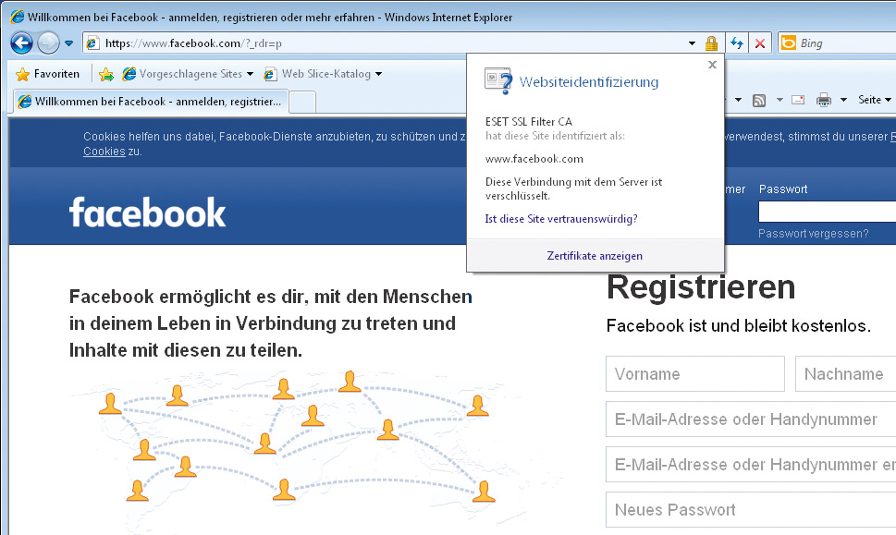
Task: Click the white facebook logo
Action: [147, 212]
